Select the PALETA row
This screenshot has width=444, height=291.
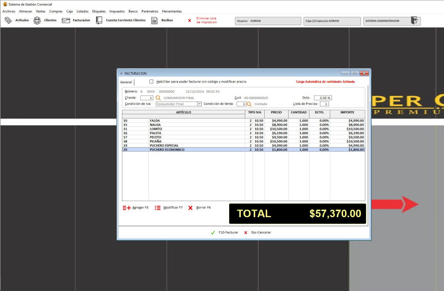[243, 133]
